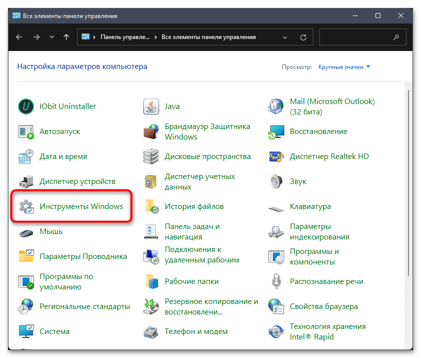Click the Распознавание речи microphone icon

[x=276, y=281]
